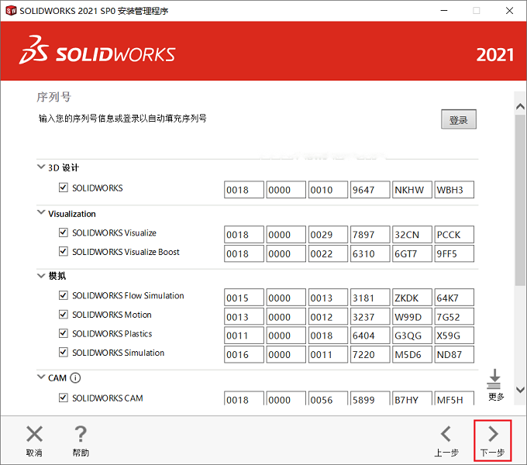Collapse the 模拟 section chevron
This screenshot has width=527, height=465.
coord(41,276)
